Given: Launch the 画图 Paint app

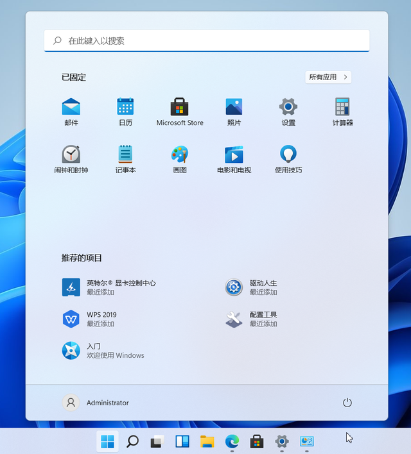Looking at the screenshot, I should 180,159.
